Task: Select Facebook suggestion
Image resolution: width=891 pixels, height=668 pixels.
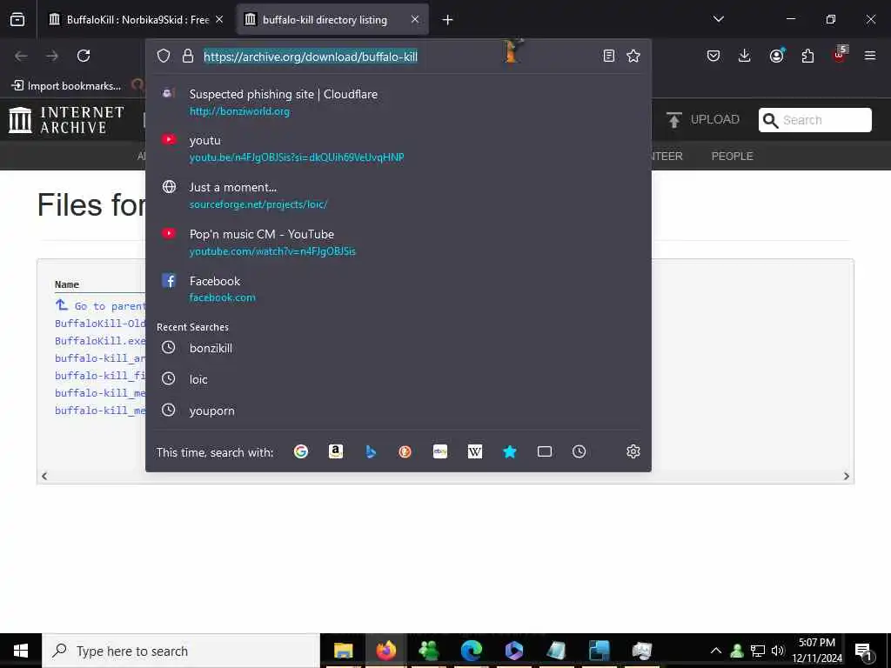Action: tap(398, 289)
